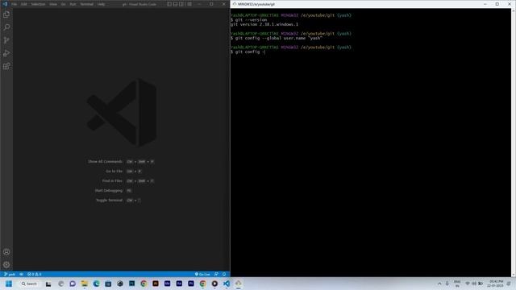Open Adobe Premiere Pro from taskbar
The width and height of the screenshot is (516, 290).
[x=191, y=284]
